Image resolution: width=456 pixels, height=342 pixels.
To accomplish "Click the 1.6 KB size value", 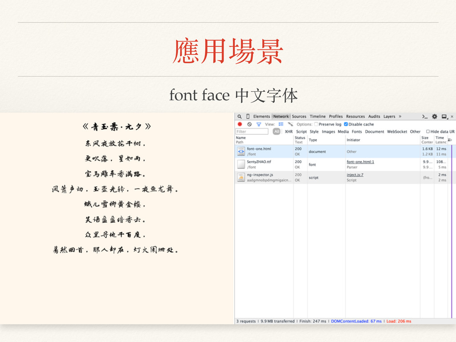I will point(427,149).
